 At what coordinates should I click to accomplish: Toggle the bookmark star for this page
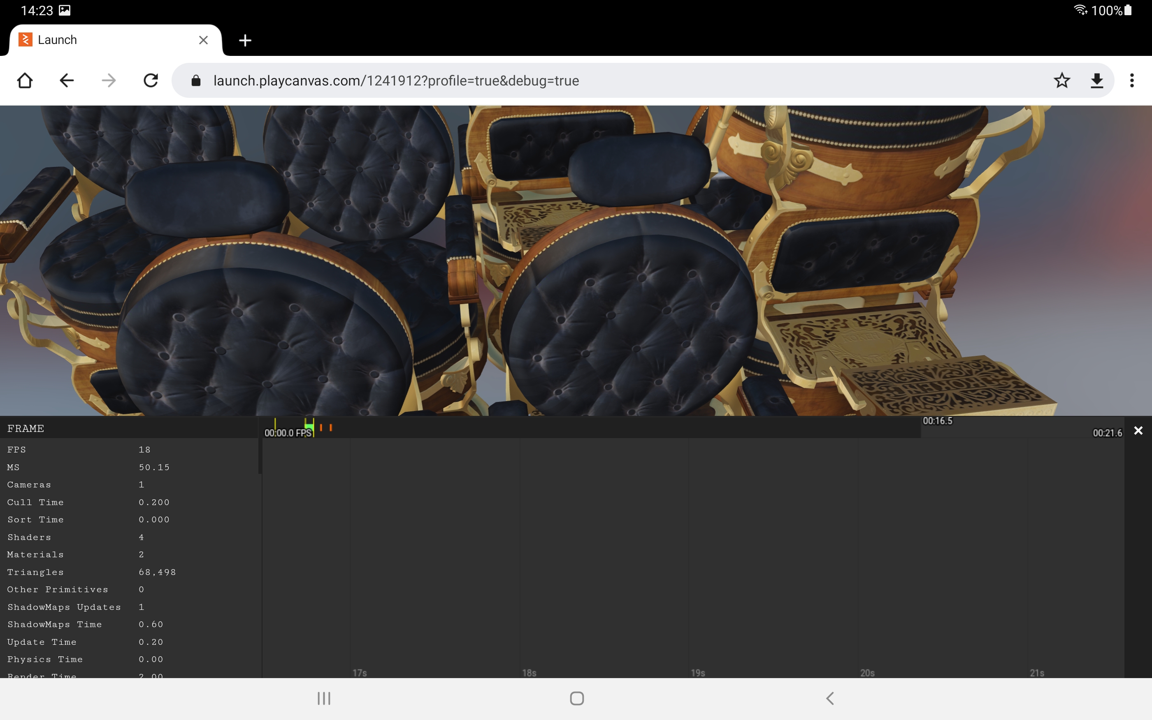click(1061, 80)
